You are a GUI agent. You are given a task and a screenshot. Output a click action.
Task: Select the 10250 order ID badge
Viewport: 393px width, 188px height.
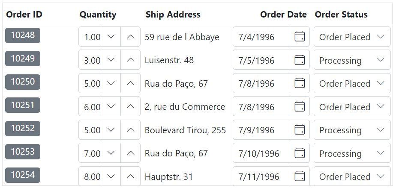coord(23,82)
